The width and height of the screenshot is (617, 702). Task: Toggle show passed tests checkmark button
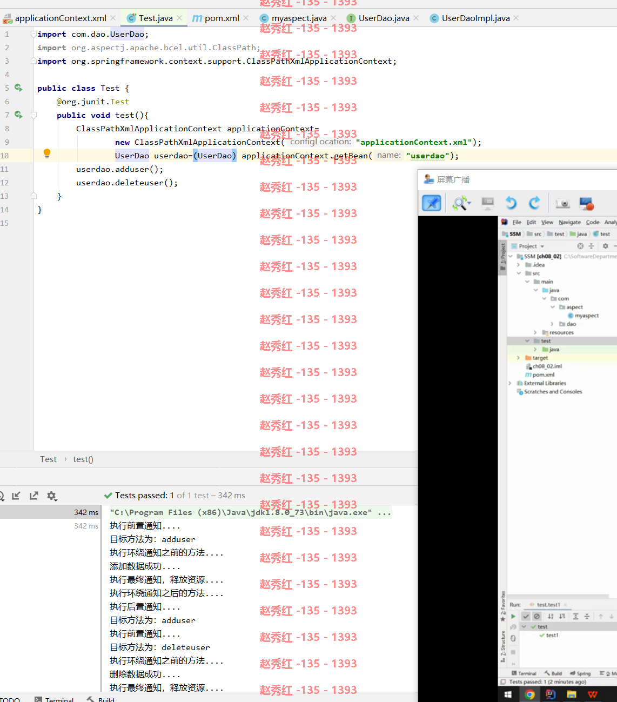click(x=526, y=616)
